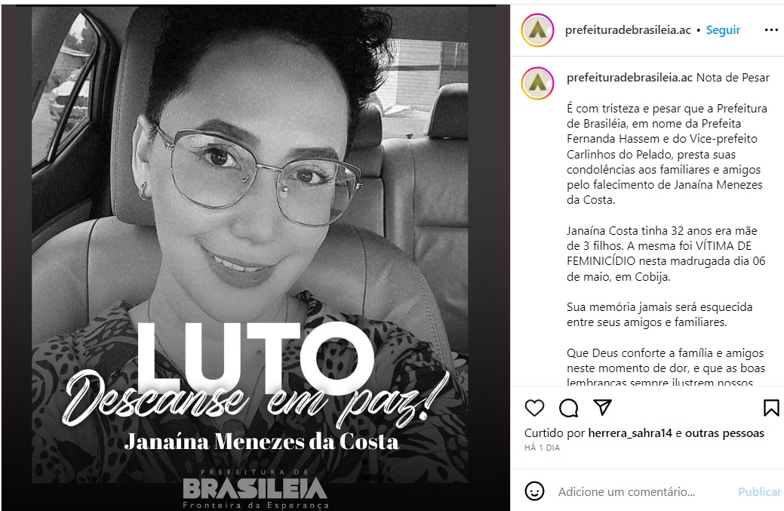784x511 pixels.
Task: Open the caption's prefeituradebrasileia.ac username link
Action: point(630,78)
